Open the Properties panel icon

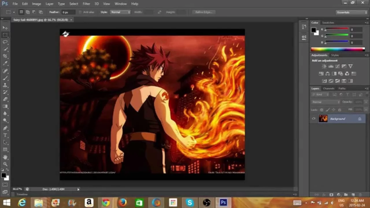[304, 37]
